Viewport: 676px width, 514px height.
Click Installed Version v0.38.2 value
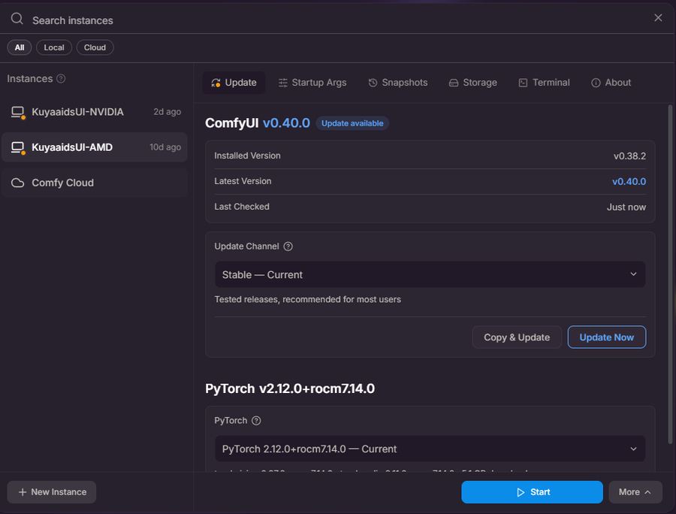click(x=630, y=156)
